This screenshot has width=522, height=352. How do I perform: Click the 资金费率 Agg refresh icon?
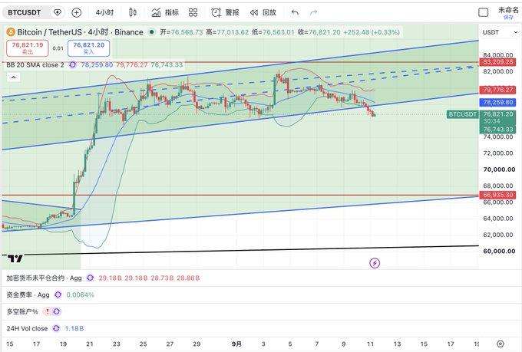(58, 294)
